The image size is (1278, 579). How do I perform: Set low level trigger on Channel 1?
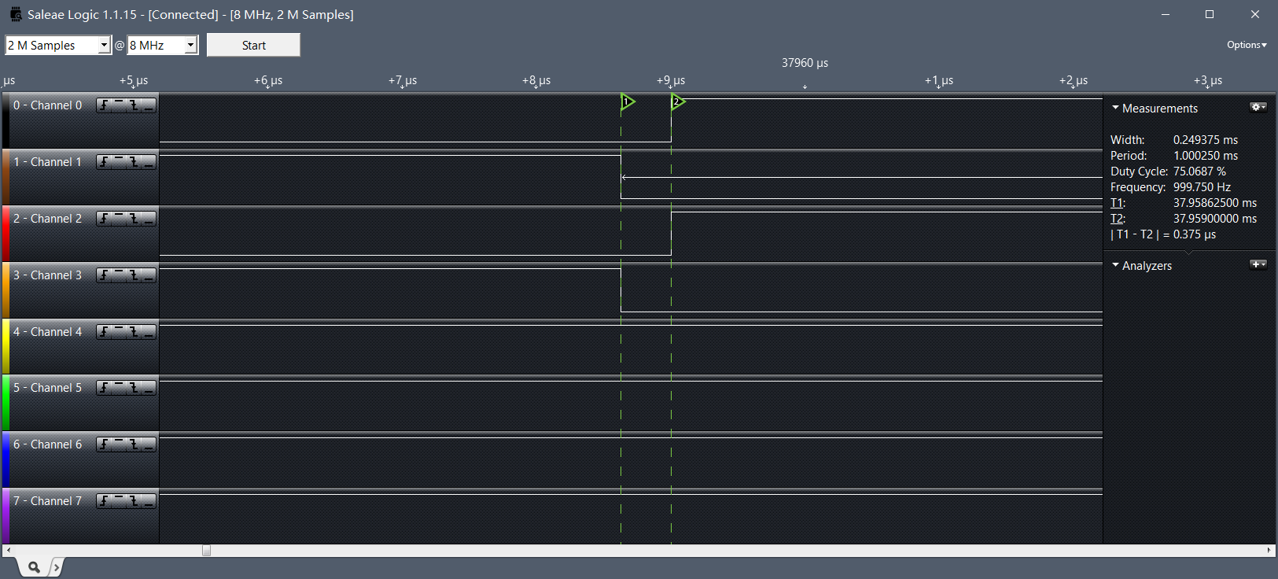tap(149, 162)
